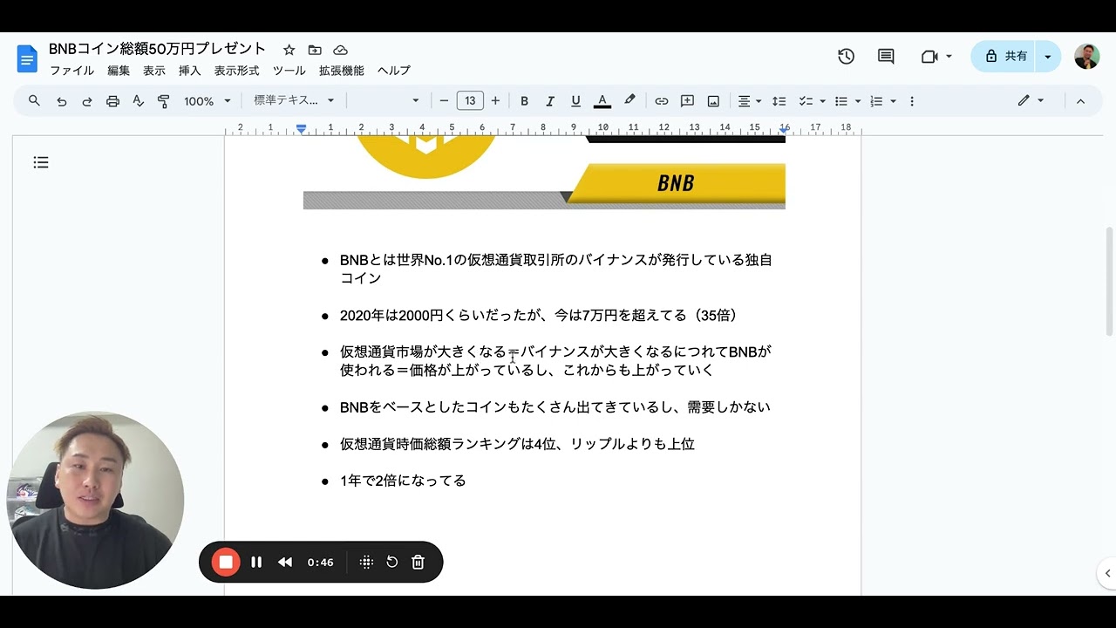The height and width of the screenshot is (628, 1116).
Task: Open the comments history icon
Action: 886,56
